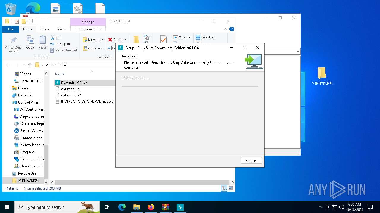Viewport: 380px width, 213px height.
Task: Open dropdown in background window
Action: 298,51
